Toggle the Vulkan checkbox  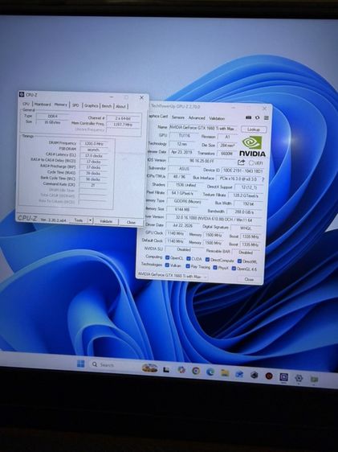[x=167, y=265]
